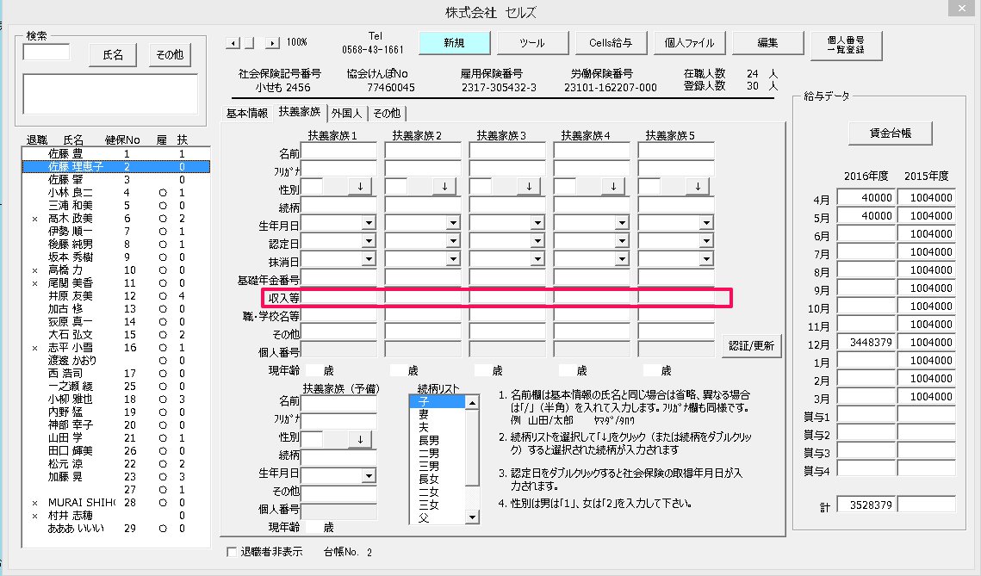Image resolution: width=981 pixels, height=576 pixels.
Task: Open the 認定日 dropdown for 扶養家族1
Action: point(369,241)
